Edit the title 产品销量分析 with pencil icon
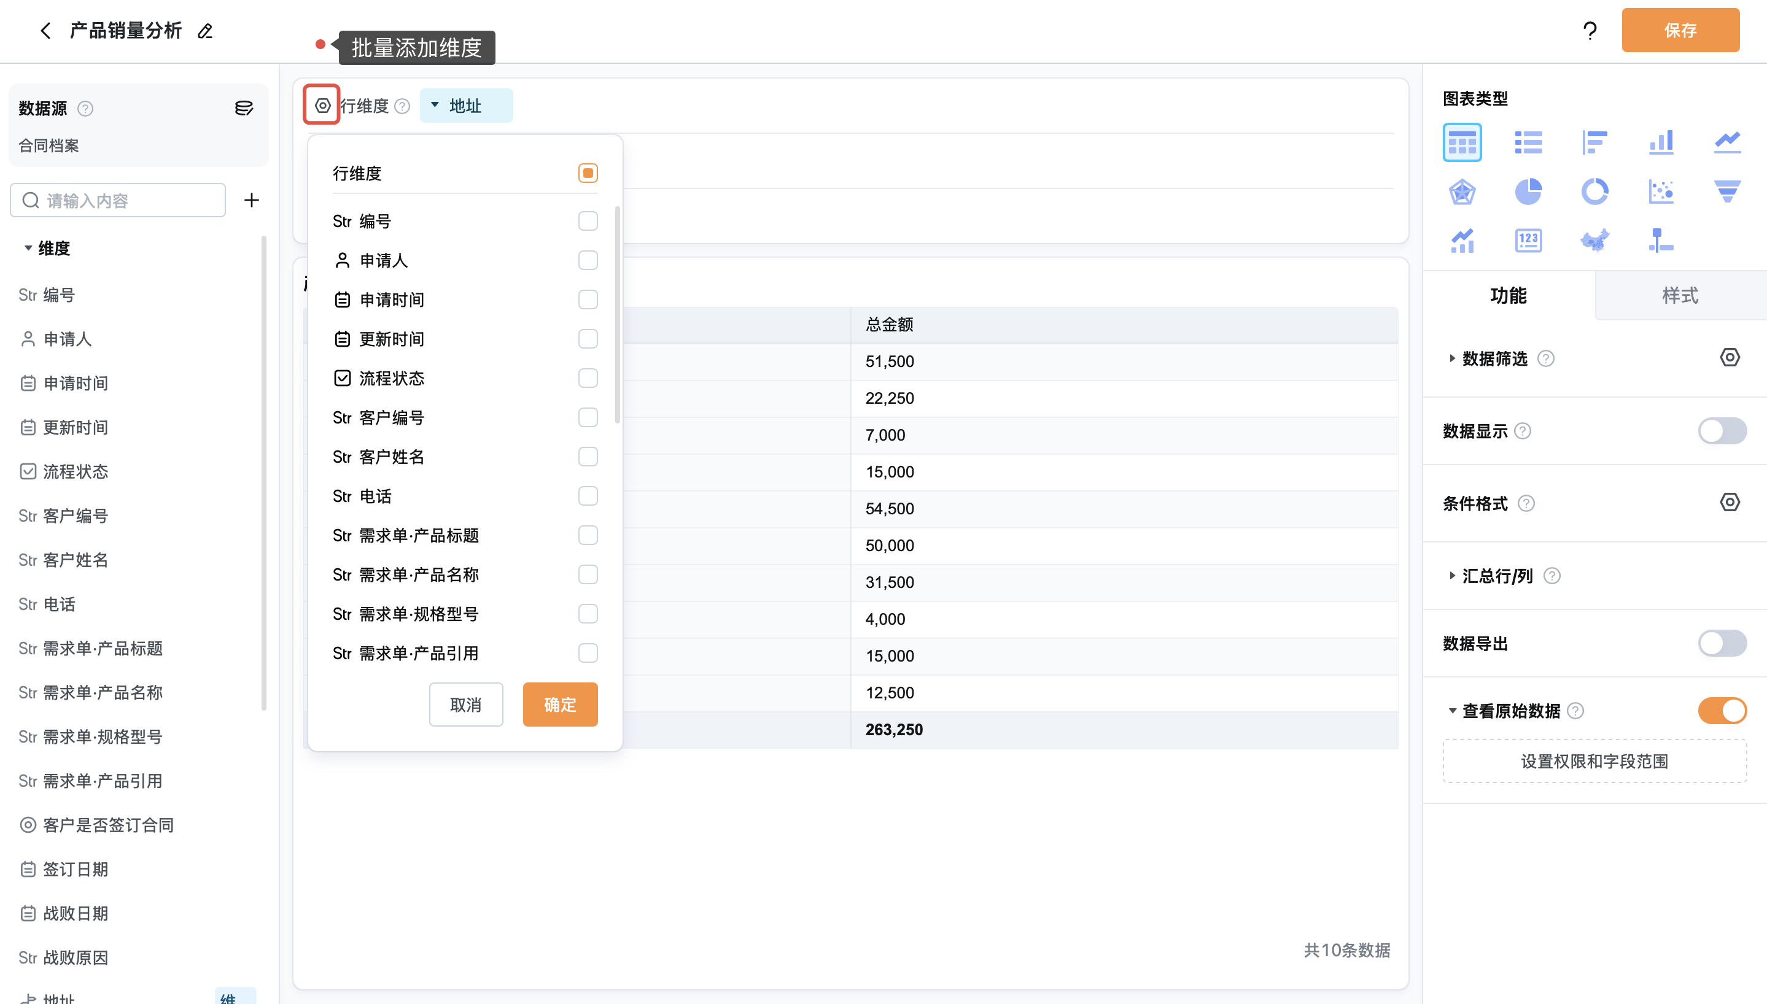The image size is (1767, 1004). (205, 31)
